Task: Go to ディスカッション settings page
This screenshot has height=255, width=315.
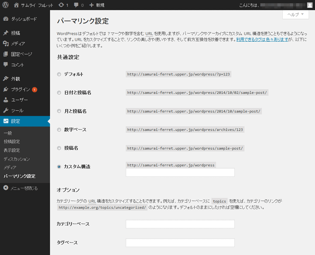Action: (x=17, y=159)
